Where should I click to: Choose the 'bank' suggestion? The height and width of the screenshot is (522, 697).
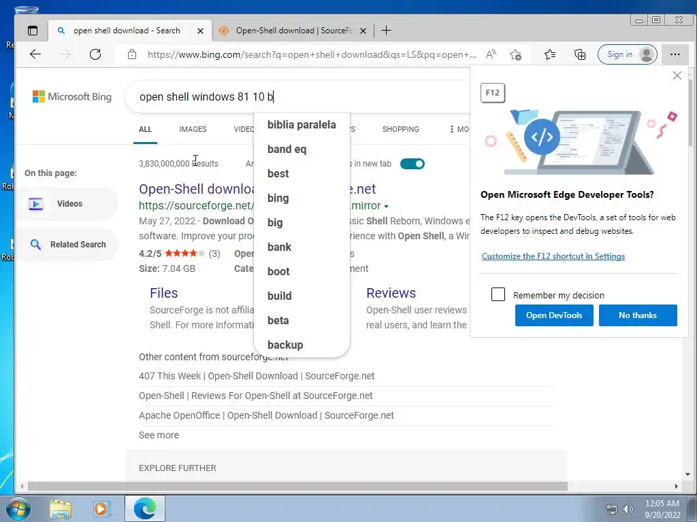pos(302,247)
